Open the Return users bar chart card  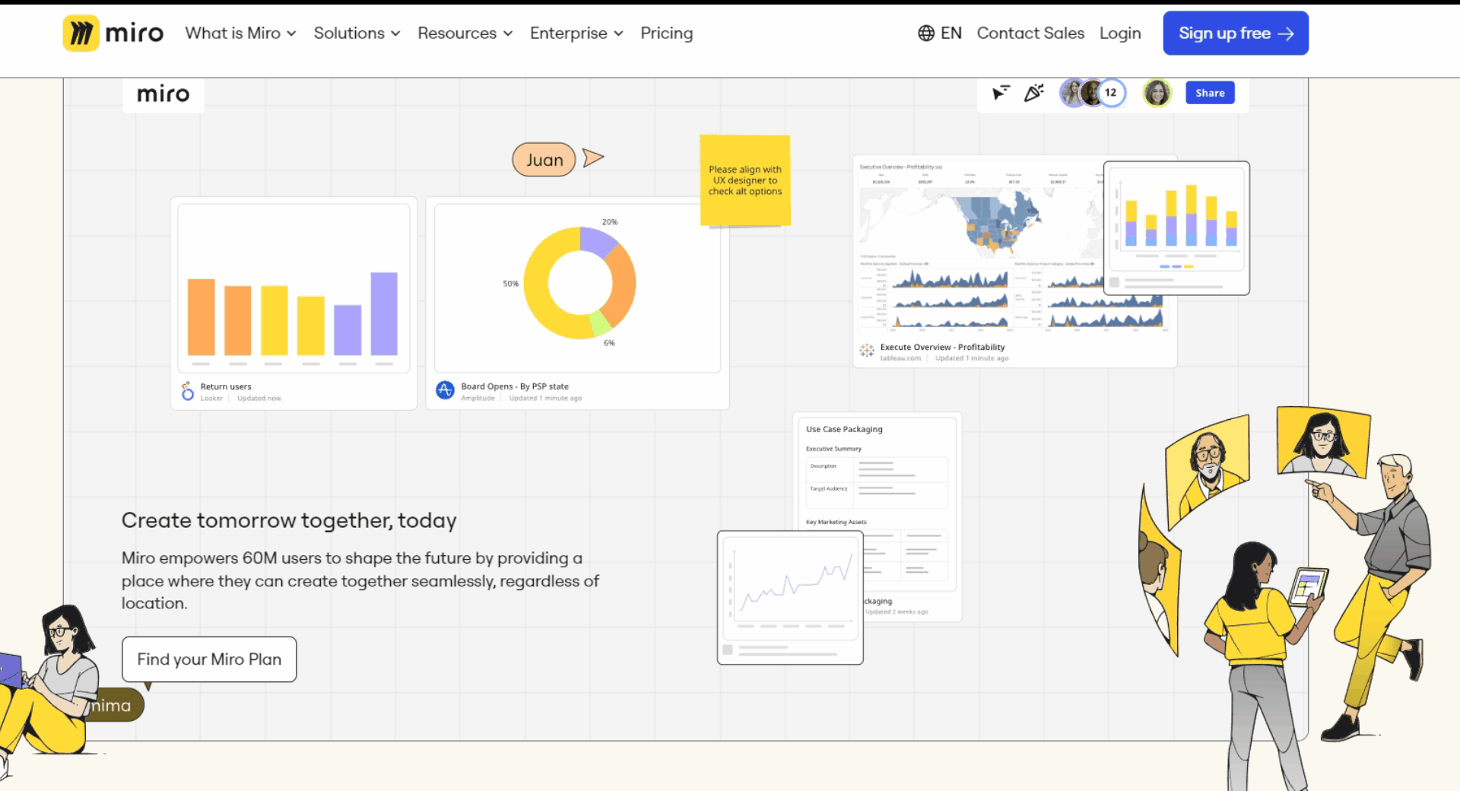click(x=294, y=303)
